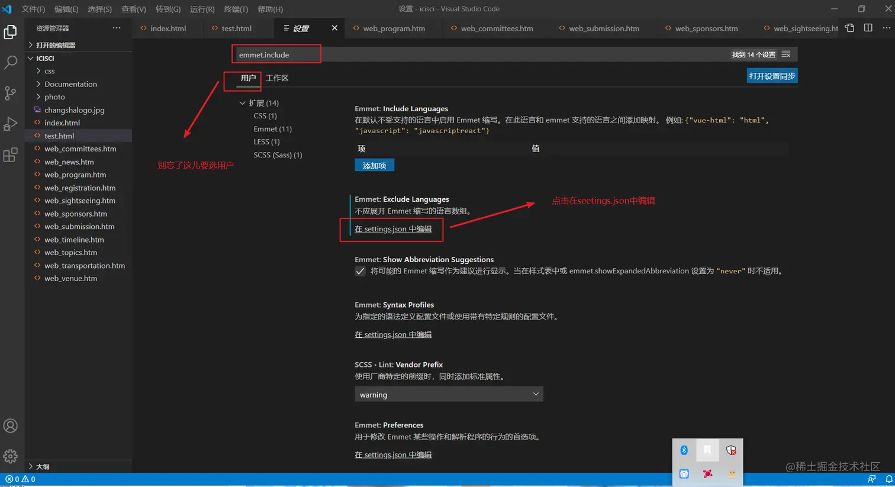Open the 帮助(H) menu
Image resolution: width=895 pixels, height=487 pixels.
(270, 9)
